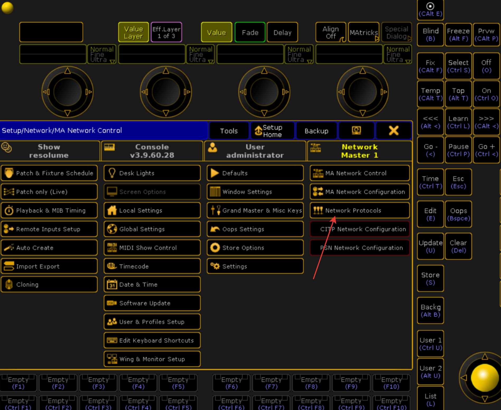Open Network Protocols

point(360,211)
